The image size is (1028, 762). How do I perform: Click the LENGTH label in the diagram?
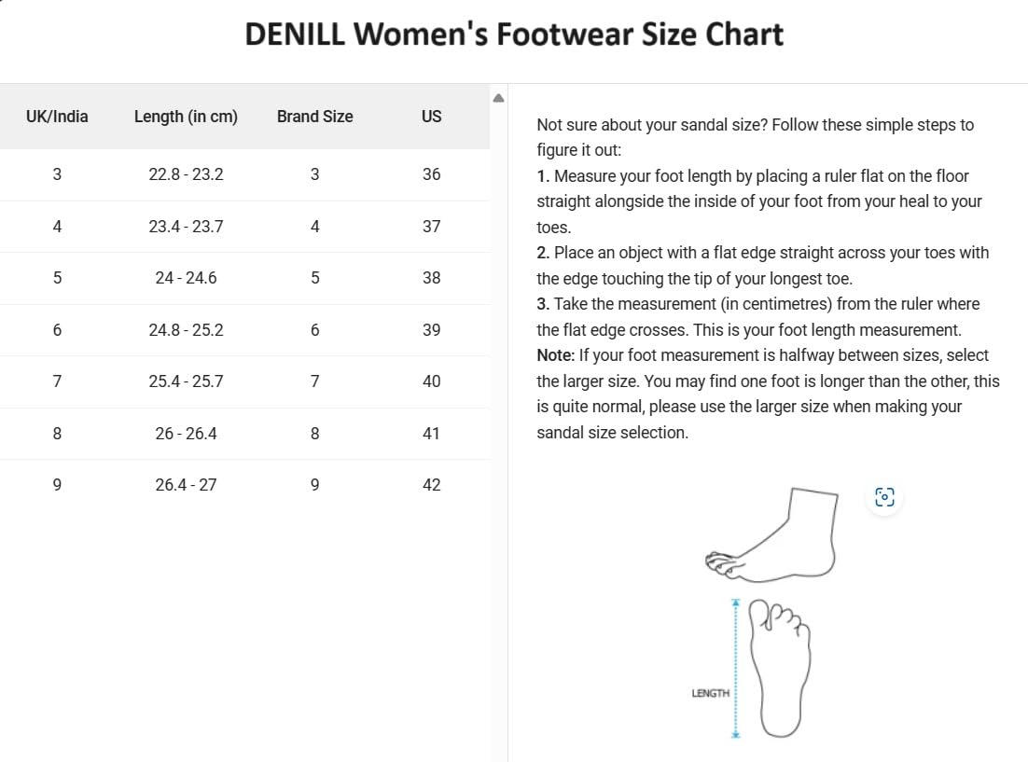point(710,694)
